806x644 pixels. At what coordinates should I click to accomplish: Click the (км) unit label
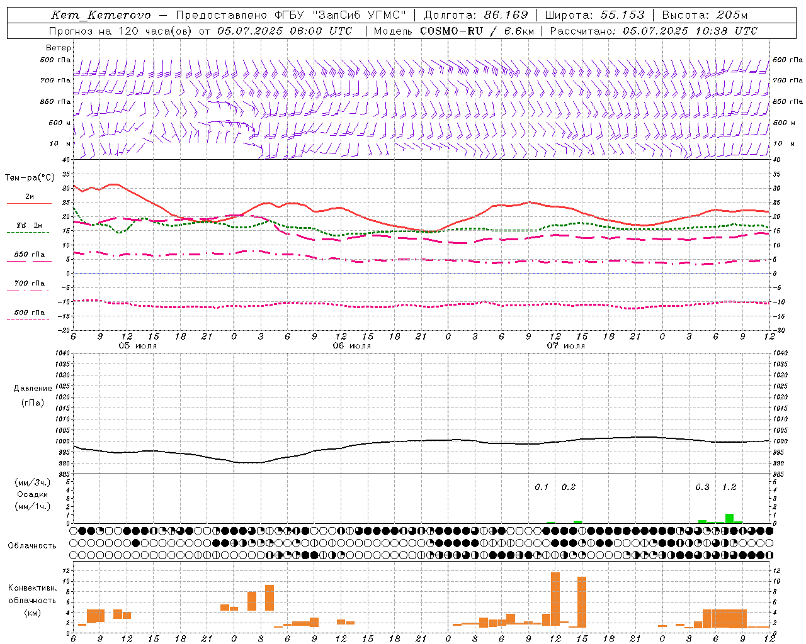(32, 613)
